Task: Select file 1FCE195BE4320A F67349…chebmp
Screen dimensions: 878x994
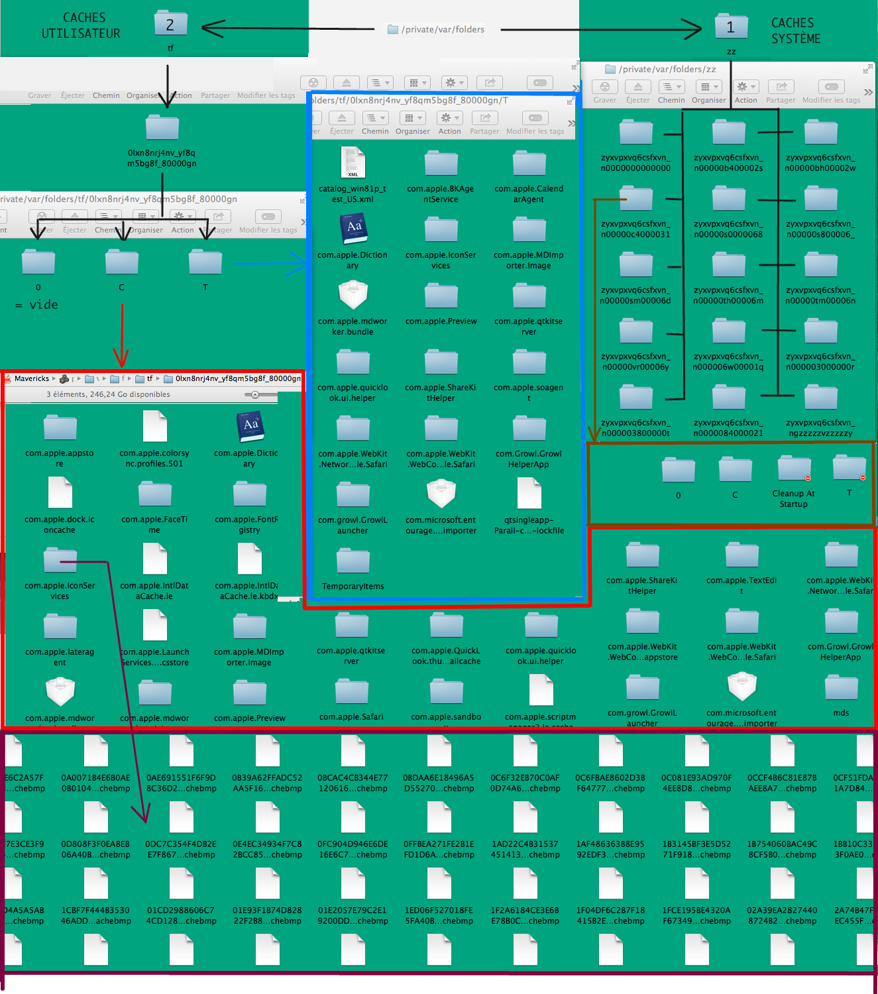Action: pyautogui.click(x=696, y=885)
